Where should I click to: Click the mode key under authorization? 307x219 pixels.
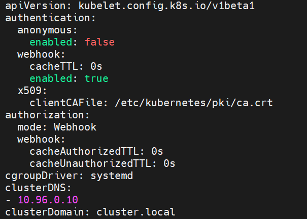tap(29, 127)
